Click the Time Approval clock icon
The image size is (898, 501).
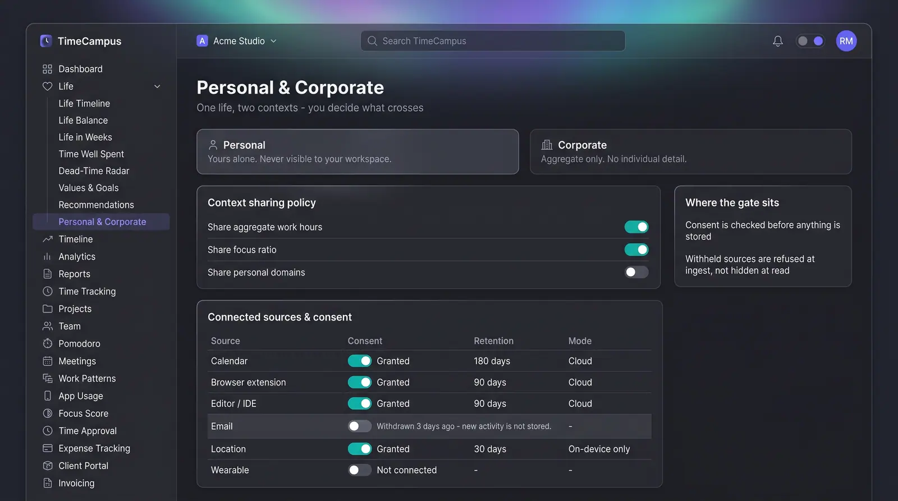pyautogui.click(x=47, y=431)
